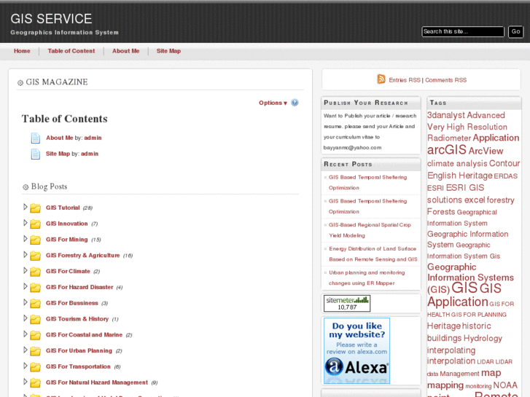Click the GIS For Urban Planning folder icon
The height and width of the screenshot is (397, 530).
coord(35,350)
